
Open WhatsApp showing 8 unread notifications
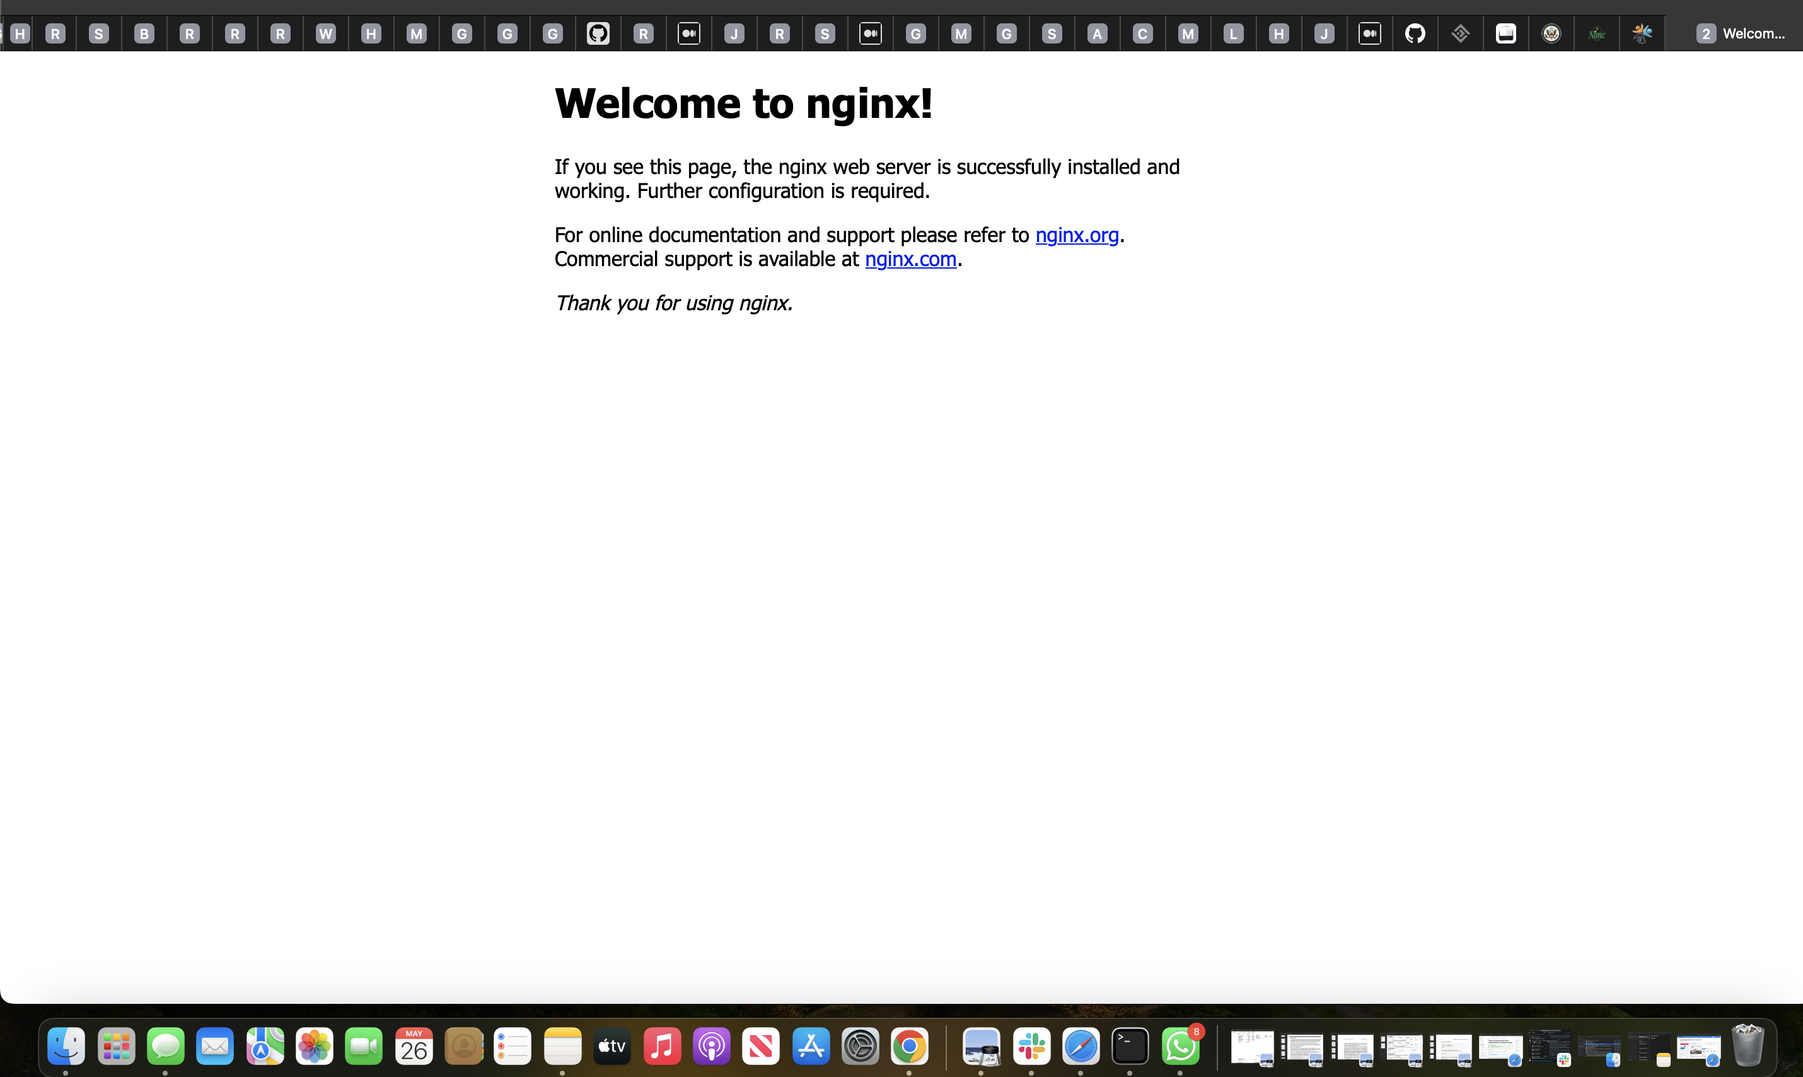1180,1046
